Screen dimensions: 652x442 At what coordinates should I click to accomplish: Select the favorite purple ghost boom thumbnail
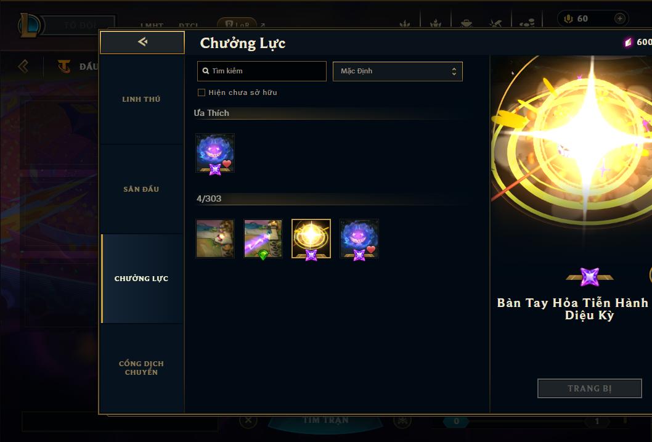[x=215, y=153]
